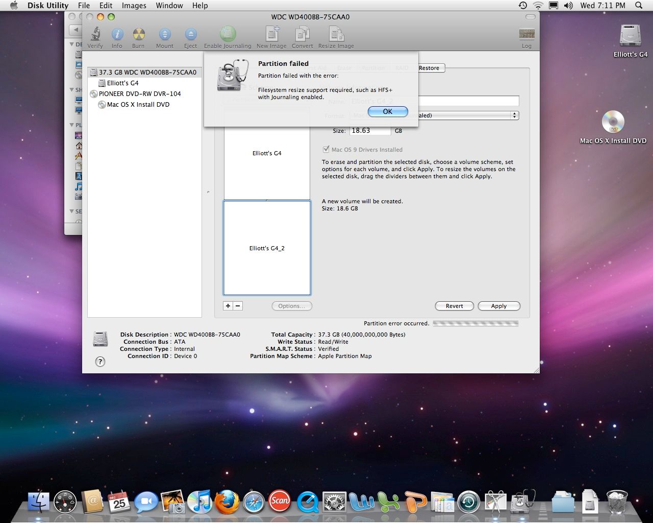Switch to the Restore tab
653x523 pixels.
[429, 68]
